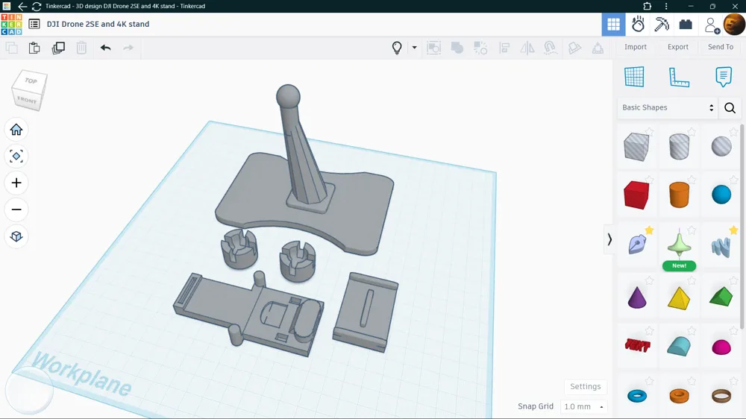Click the Import button
Viewport: 746px width, 419px height.
[635, 47]
